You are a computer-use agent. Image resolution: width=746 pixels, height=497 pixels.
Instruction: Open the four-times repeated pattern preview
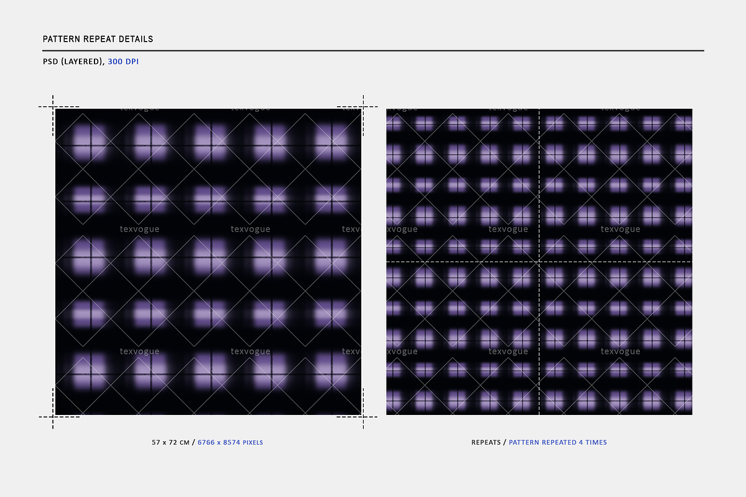[539, 262]
